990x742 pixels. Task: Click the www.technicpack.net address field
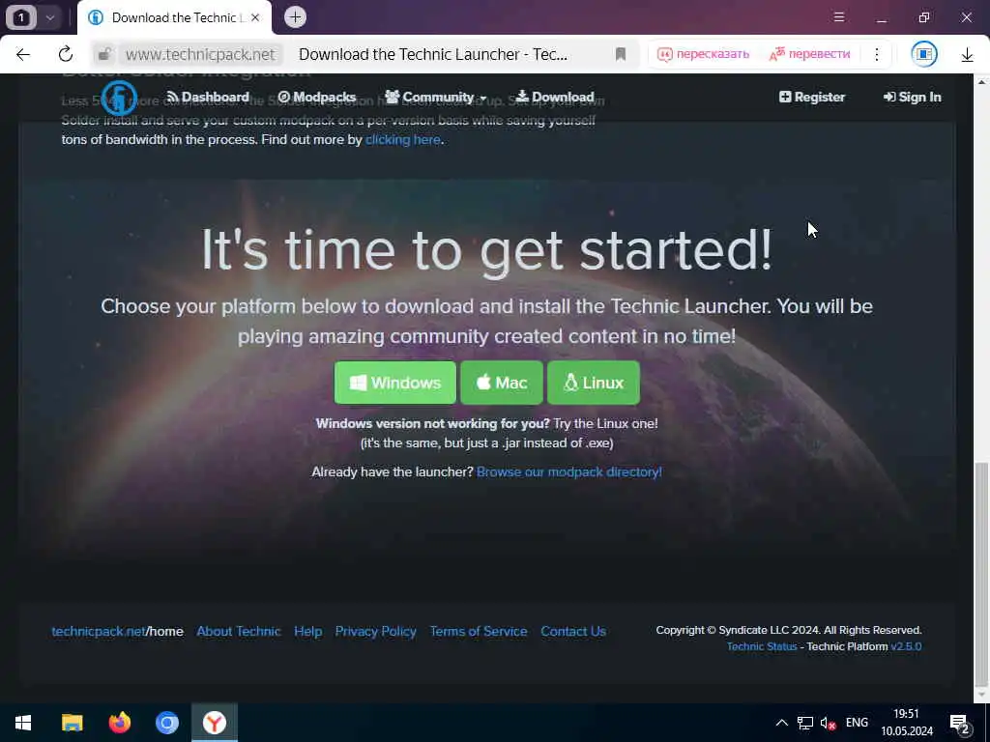(200, 54)
